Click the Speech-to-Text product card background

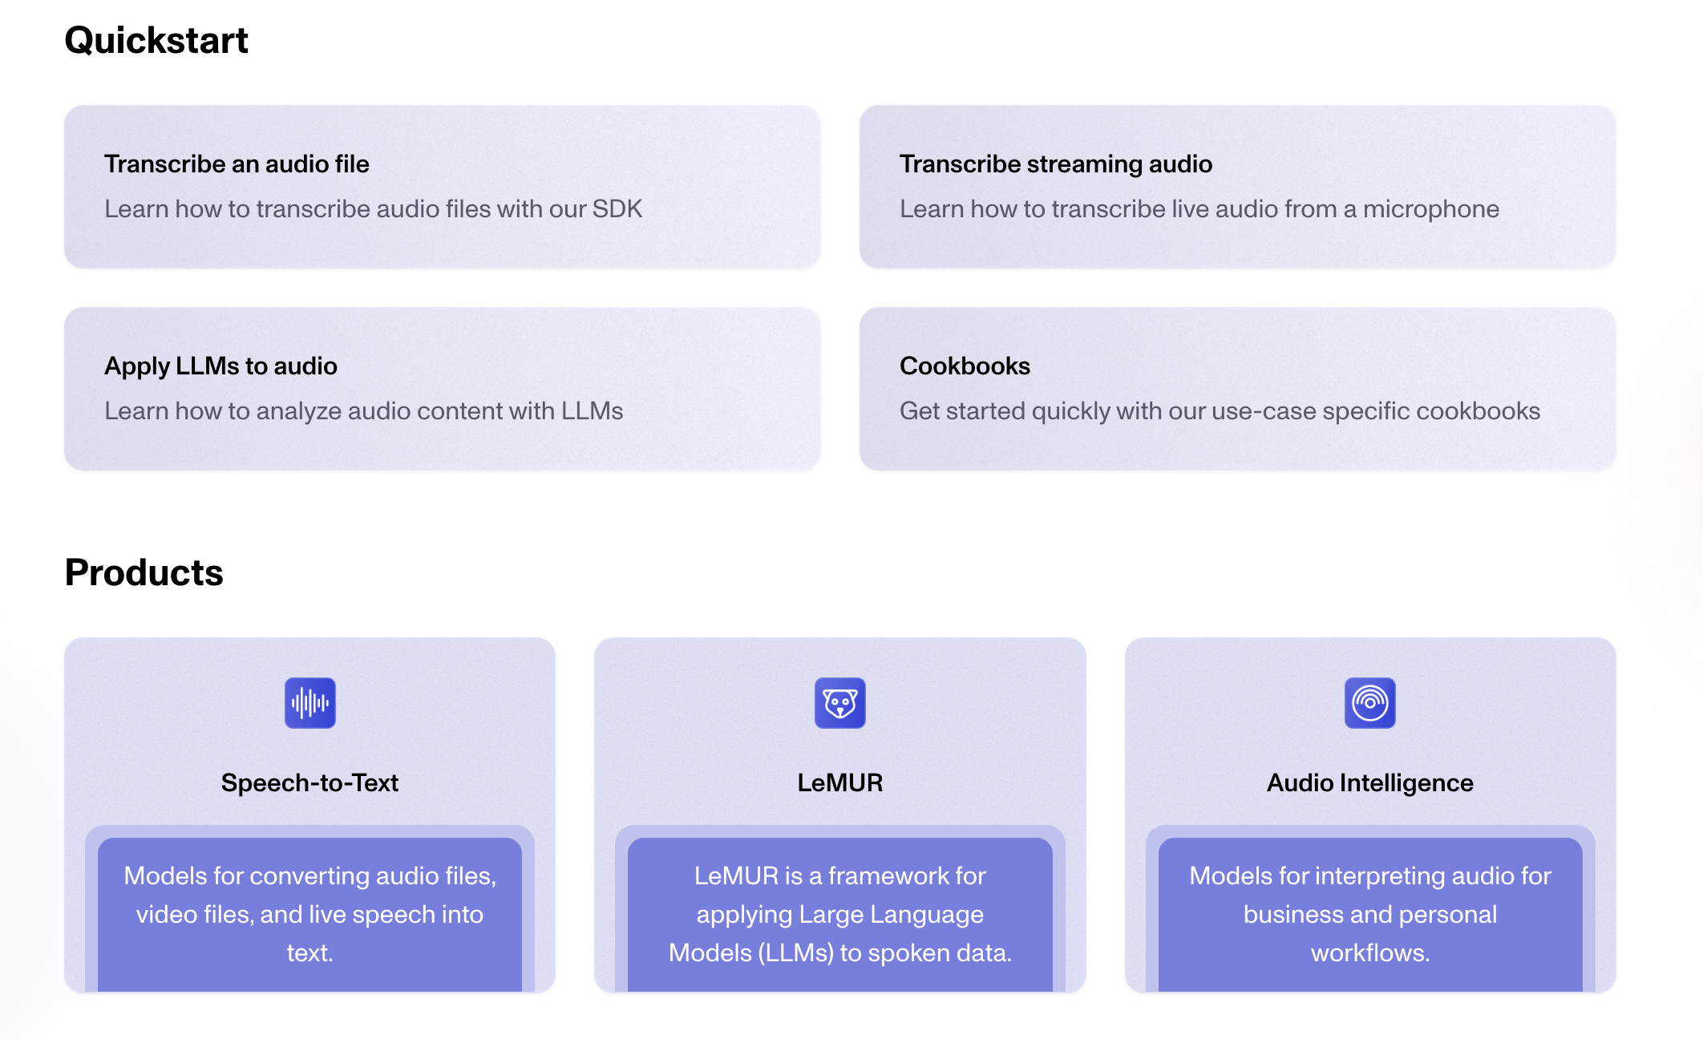coord(309,815)
